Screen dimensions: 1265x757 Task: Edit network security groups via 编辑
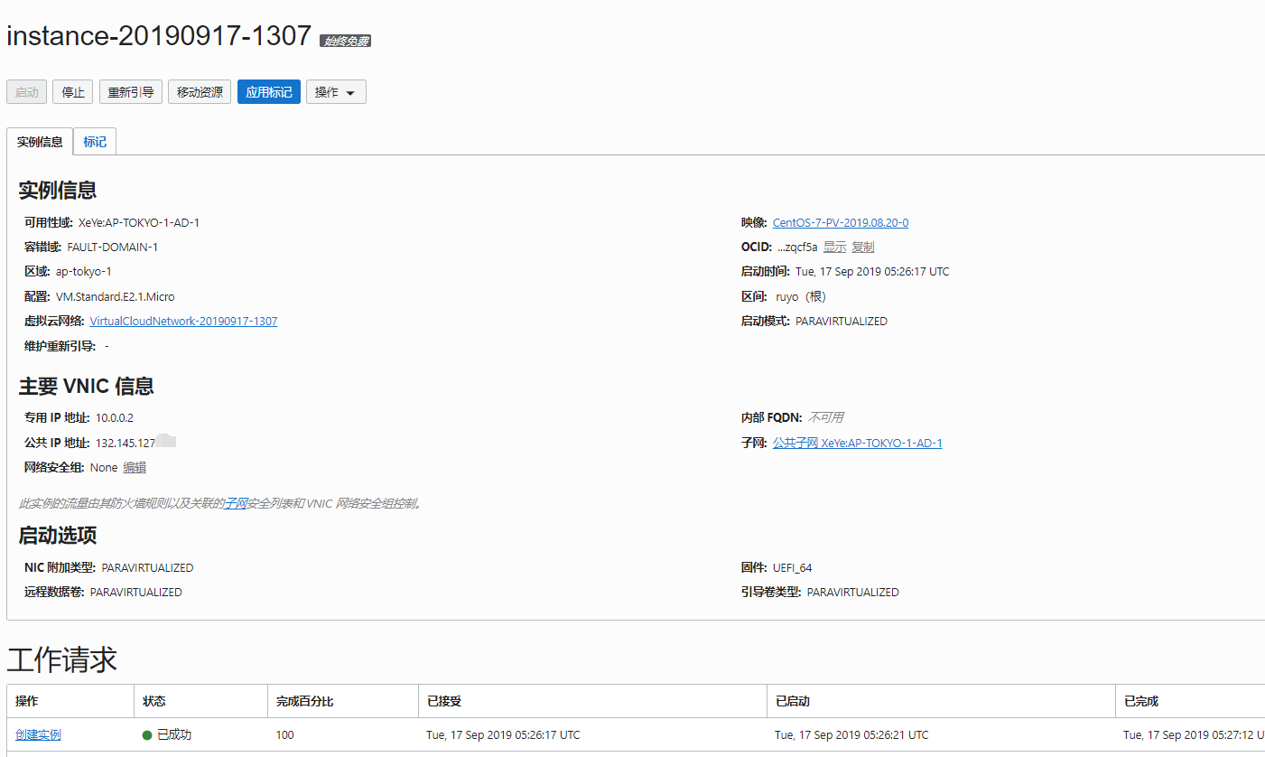pyautogui.click(x=135, y=467)
